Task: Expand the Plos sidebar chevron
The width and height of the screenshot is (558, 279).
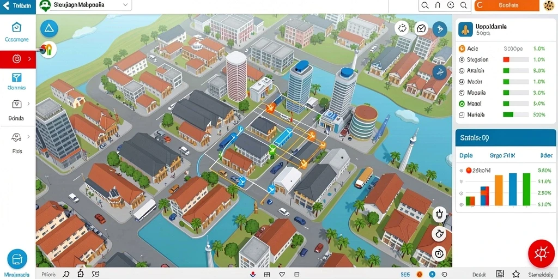Action: [28, 137]
